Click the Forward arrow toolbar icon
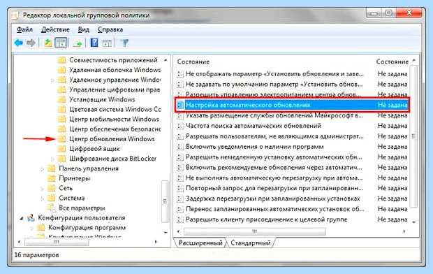The width and height of the screenshot is (433, 274). click(31, 43)
